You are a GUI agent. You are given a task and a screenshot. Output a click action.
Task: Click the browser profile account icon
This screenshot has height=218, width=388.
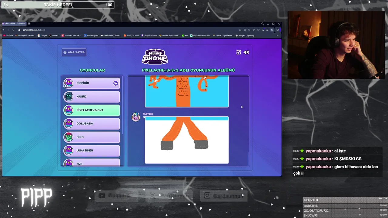pyautogui.click(x=272, y=30)
